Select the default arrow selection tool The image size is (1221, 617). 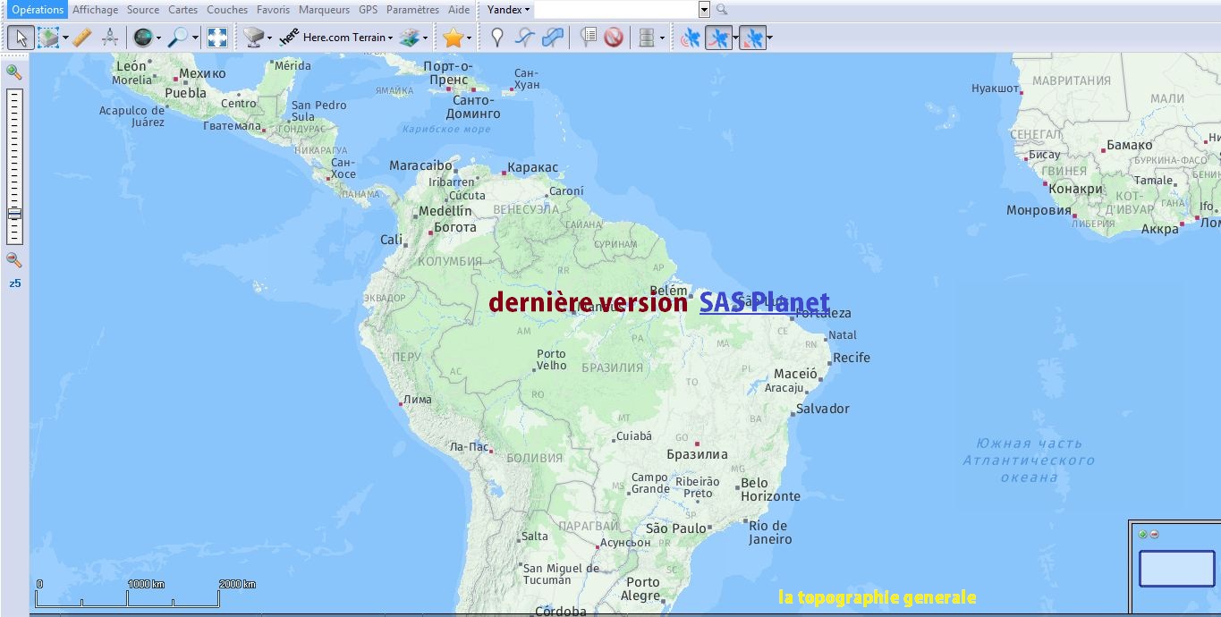[x=21, y=37]
